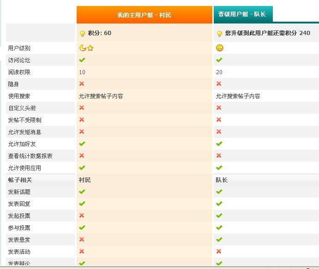Click the 帖子相关 section header
The image size is (319, 269).
click(x=20, y=180)
